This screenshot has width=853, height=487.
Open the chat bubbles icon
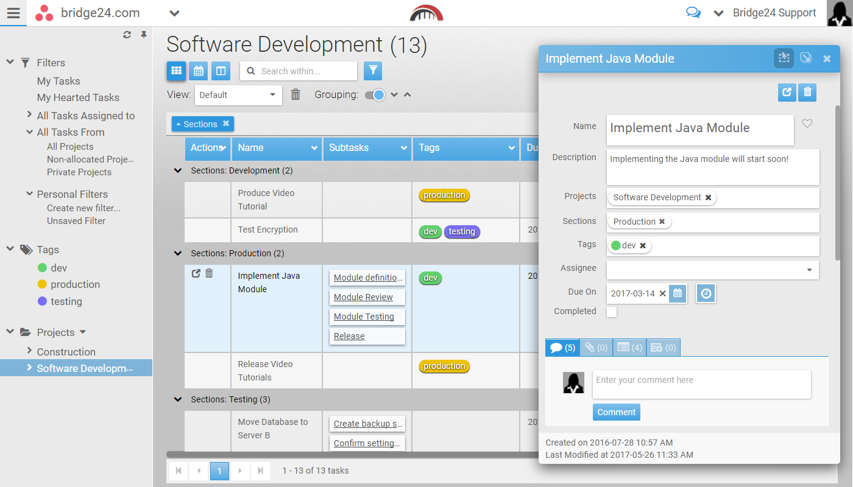tap(693, 13)
